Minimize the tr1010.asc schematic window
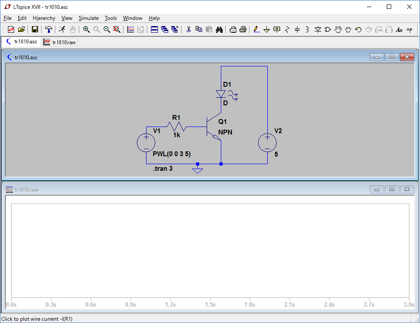Screen dimensions: 420x323 click(377, 57)
